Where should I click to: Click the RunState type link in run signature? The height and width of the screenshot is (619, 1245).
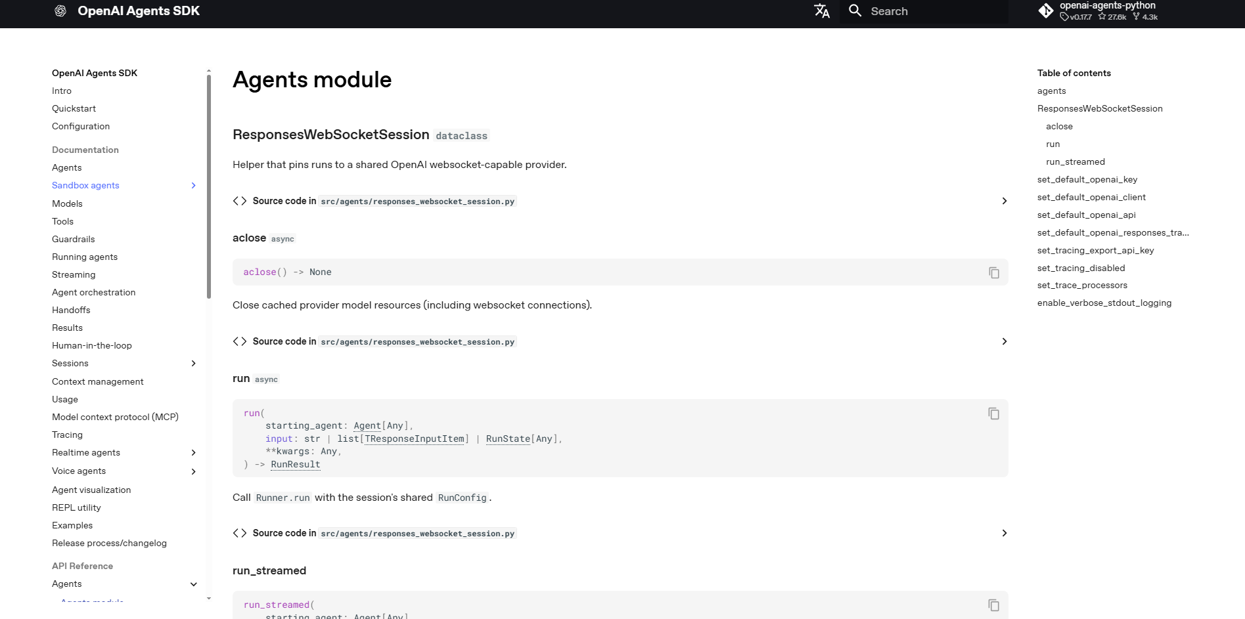pos(508,439)
